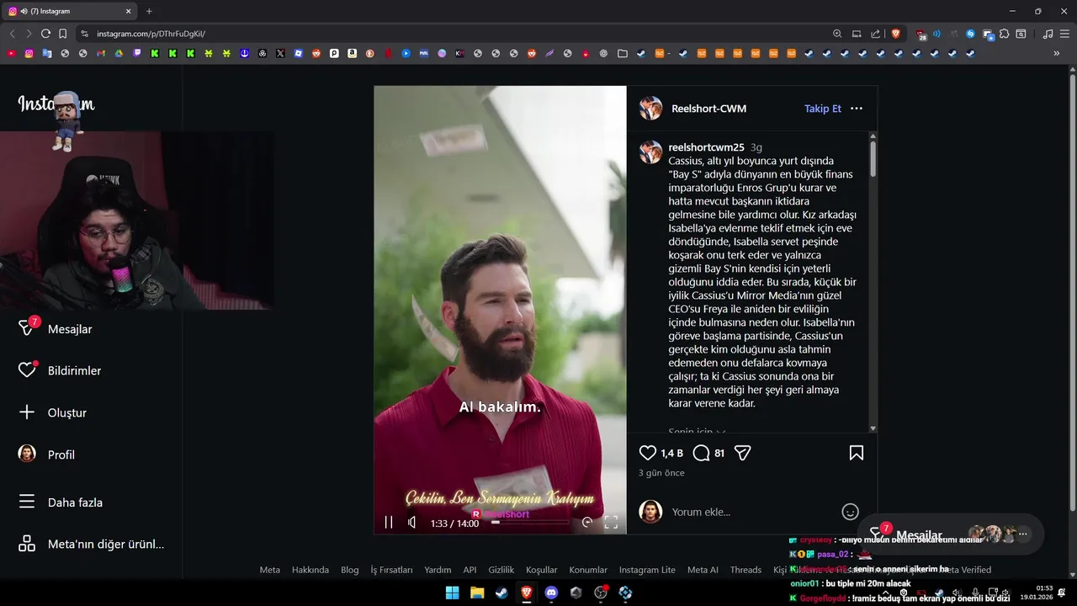The image size is (1077, 606).
Task: Click the 'İş Fırsatları' footer link
Action: [391, 570]
